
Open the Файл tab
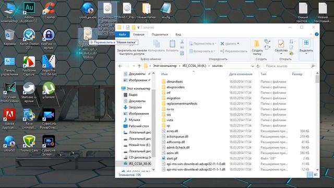coord(122,34)
